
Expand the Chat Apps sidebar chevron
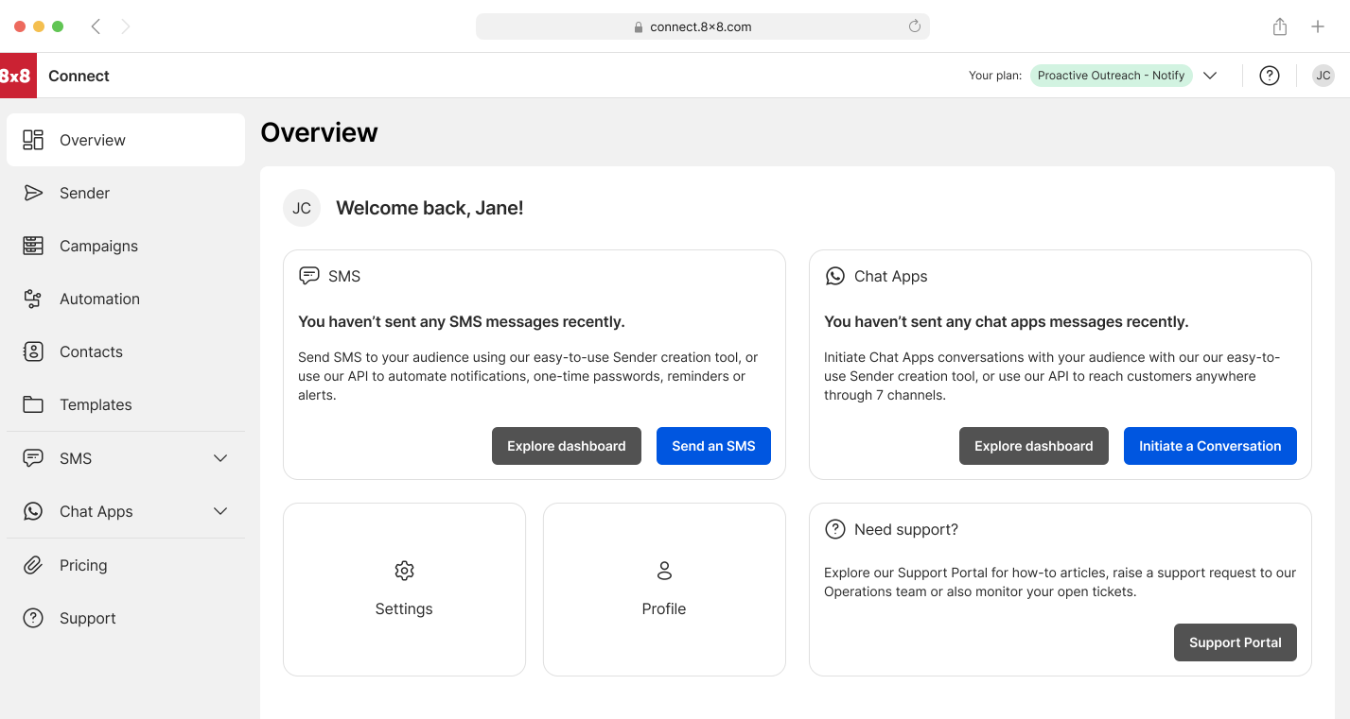pos(220,511)
